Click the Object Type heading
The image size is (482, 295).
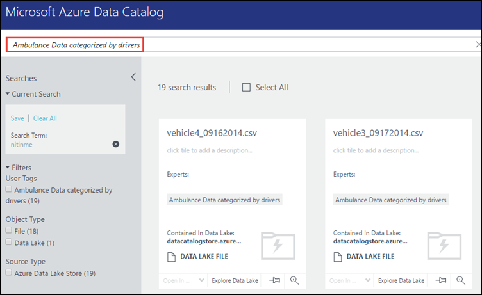click(x=25, y=219)
